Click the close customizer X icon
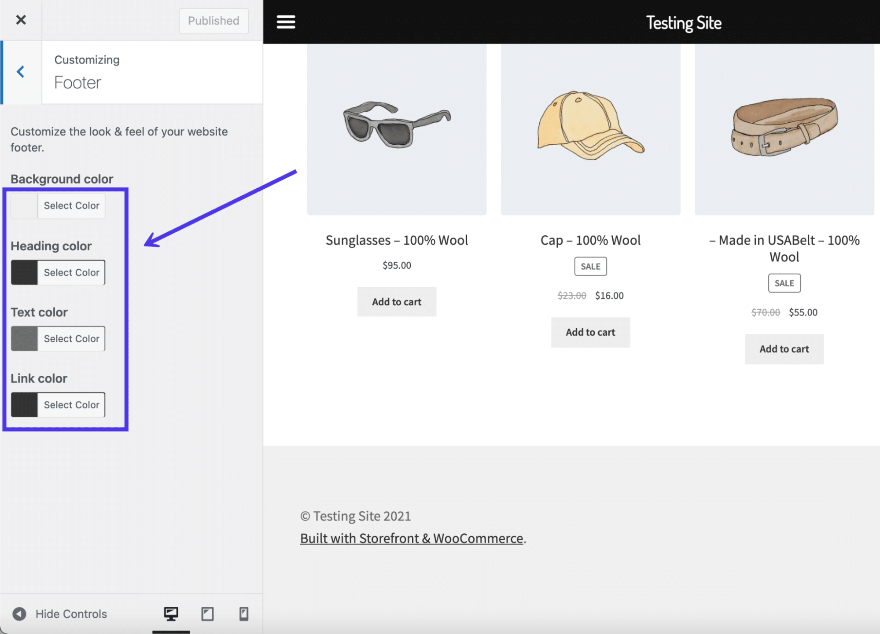The image size is (880, 634). pos(21,19)
